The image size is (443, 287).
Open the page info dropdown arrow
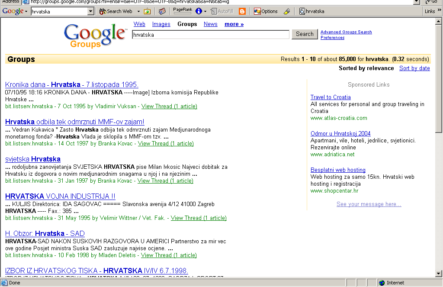coord(205,11)
